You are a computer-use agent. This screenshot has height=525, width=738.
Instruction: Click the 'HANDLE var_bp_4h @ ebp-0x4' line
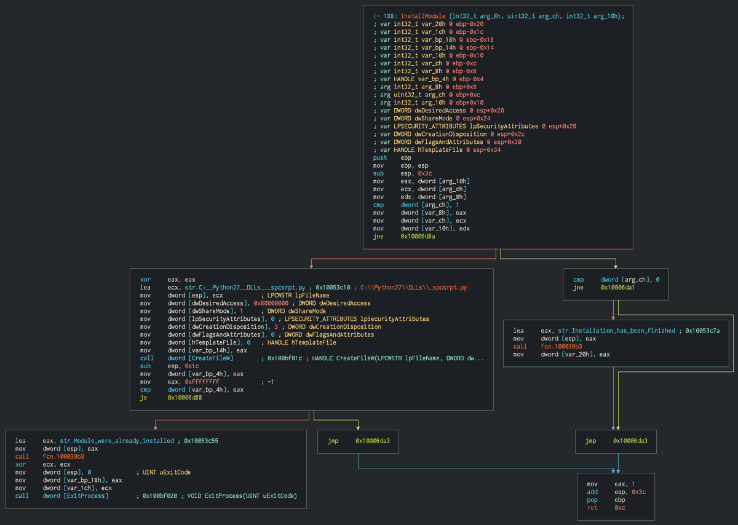click(428, 79)
